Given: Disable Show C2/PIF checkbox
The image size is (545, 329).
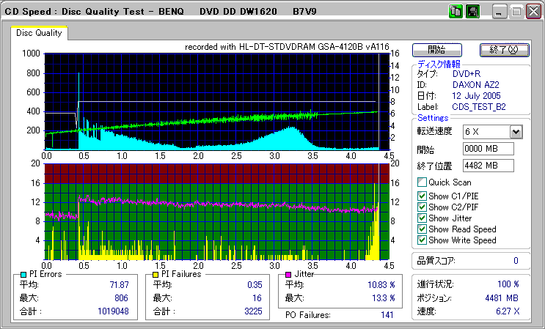Looking at the screenshot, I should [422, 207].
